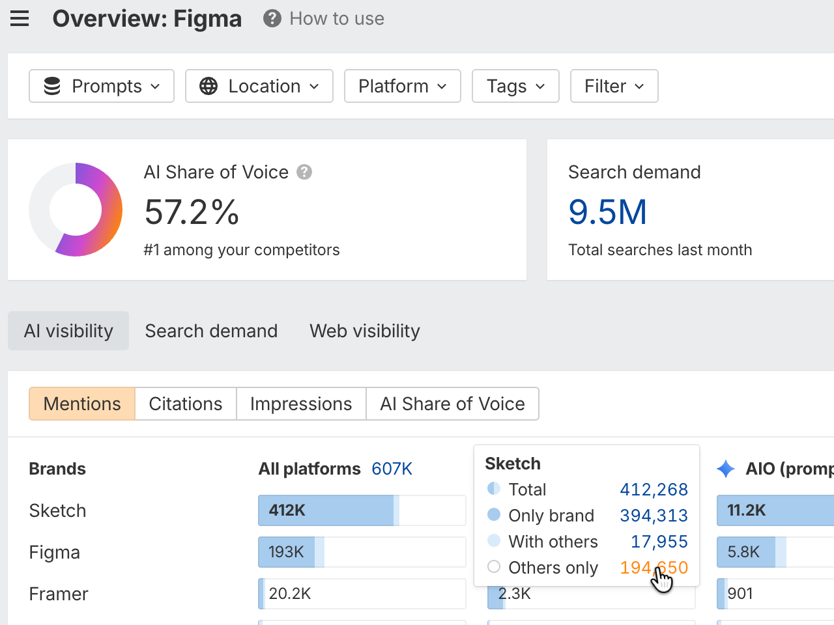834x625 pixels.
Task: Click the 11.2K AIO bar for Sketch
Action: tap(775, 510)
